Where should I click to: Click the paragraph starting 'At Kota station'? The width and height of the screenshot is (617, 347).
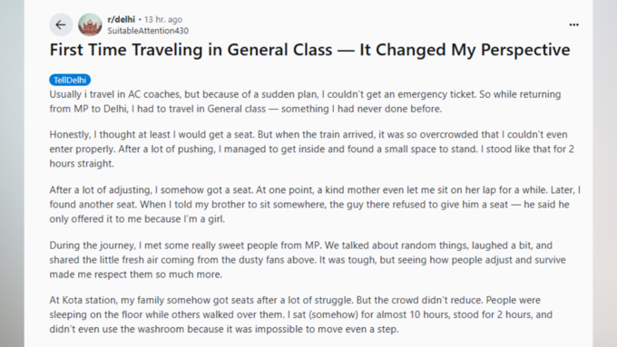click(301, 314)
